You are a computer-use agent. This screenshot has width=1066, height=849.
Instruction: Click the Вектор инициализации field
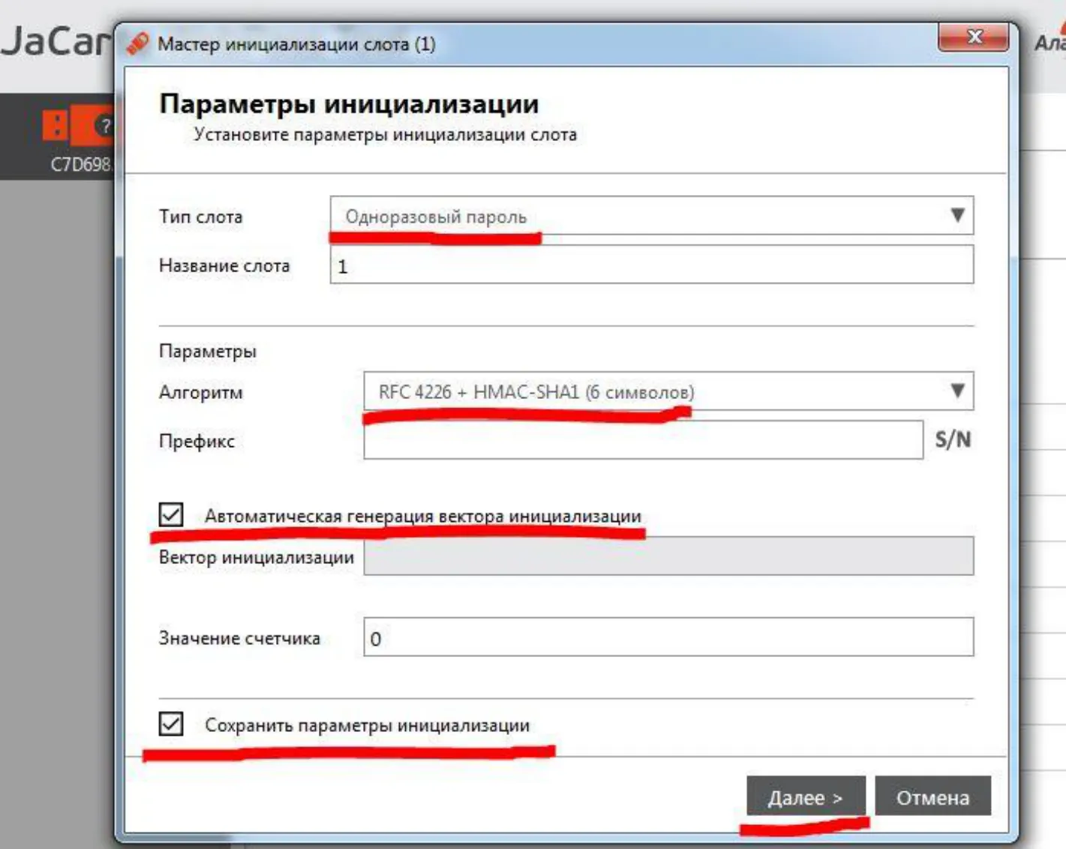coord(668,556)
